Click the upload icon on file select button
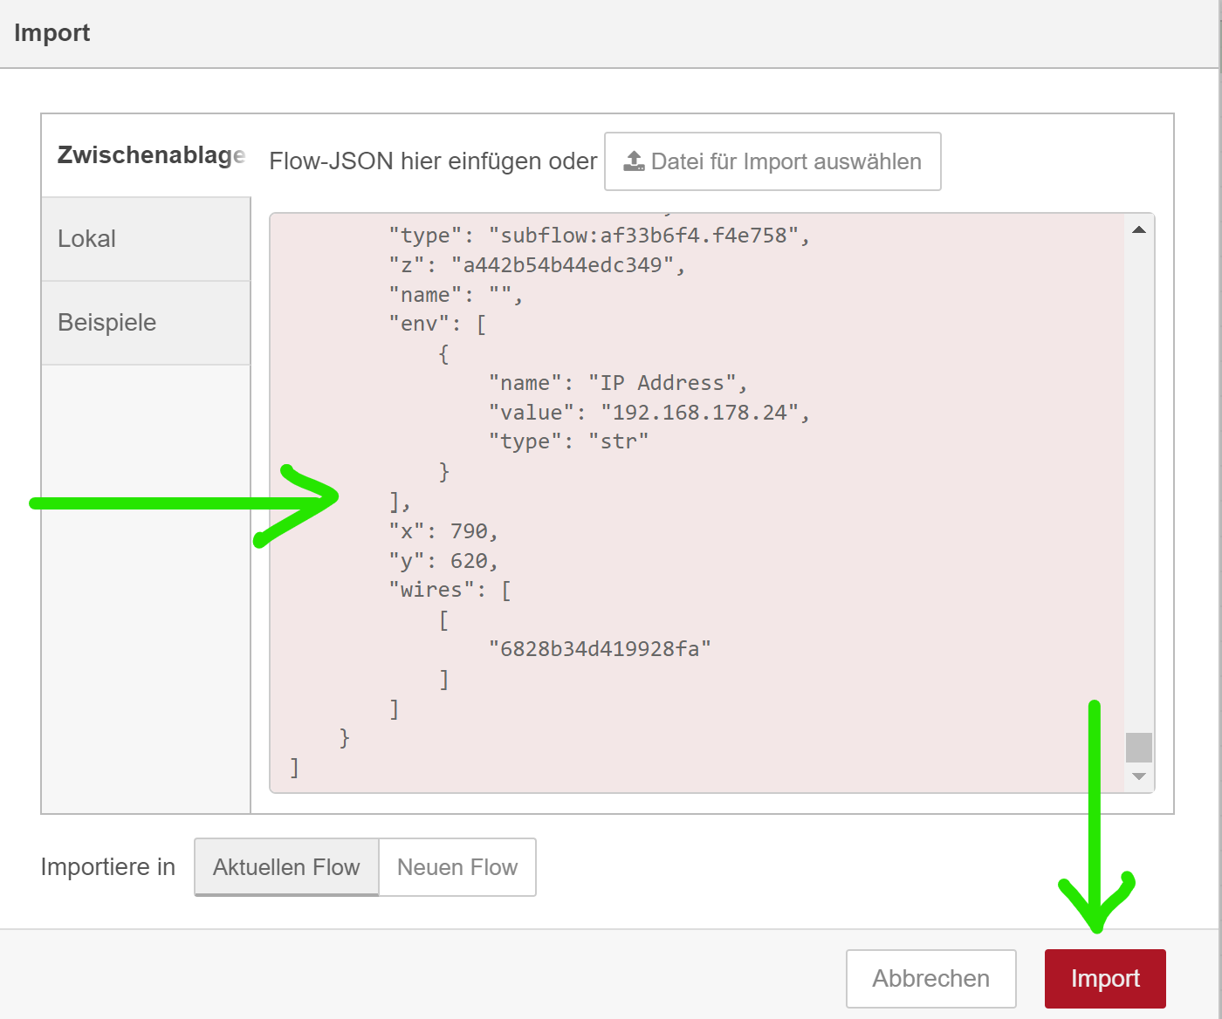The width and height of the screenshot is (1222, 1019). coord(635,161)
